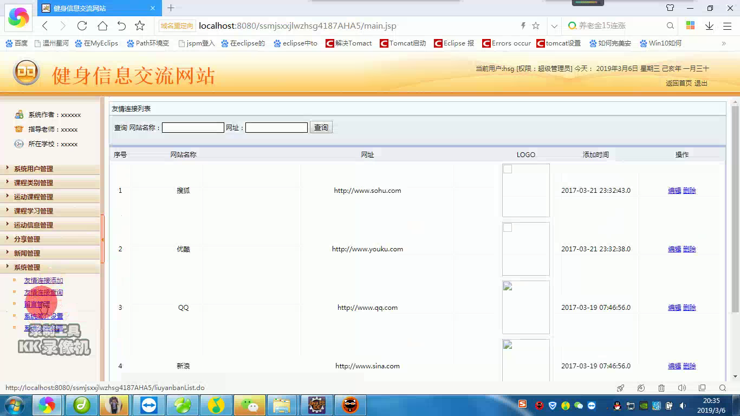The height and width of the screenshot is (416, 740).
Task: Click the rocket accelerate icon in status bar
Action: pos(621,388)
